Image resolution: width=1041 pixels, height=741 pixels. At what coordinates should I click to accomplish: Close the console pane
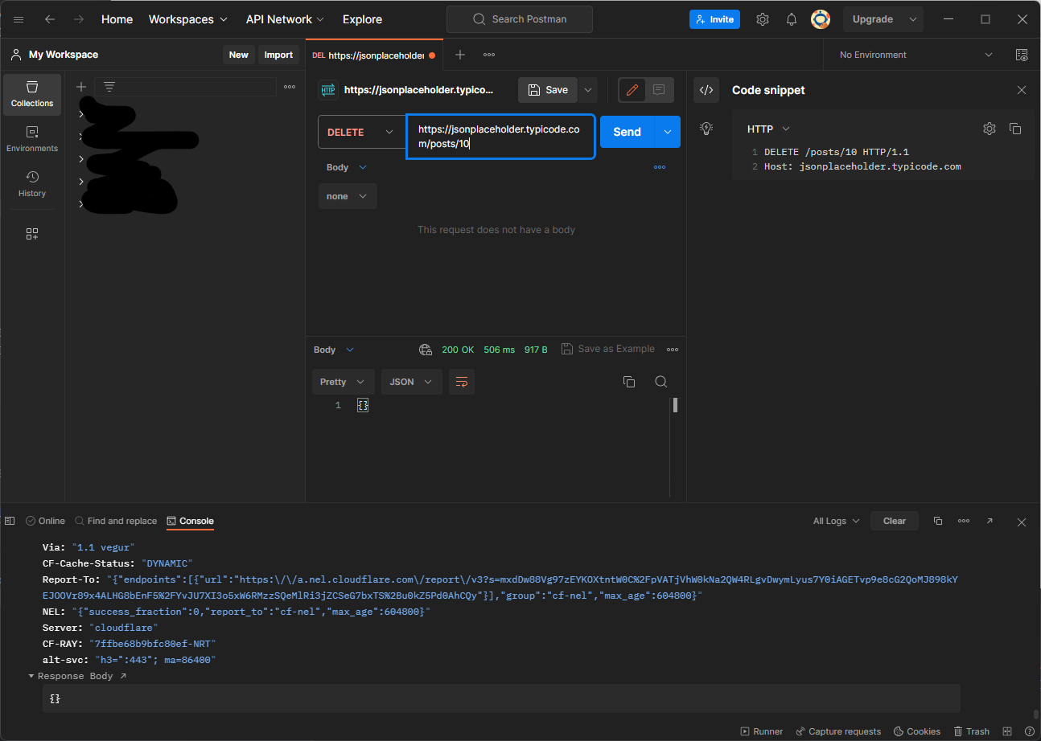(1022, 522)
